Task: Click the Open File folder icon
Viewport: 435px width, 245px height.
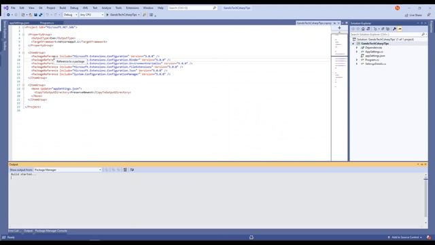Action: (x=31, y=15)
